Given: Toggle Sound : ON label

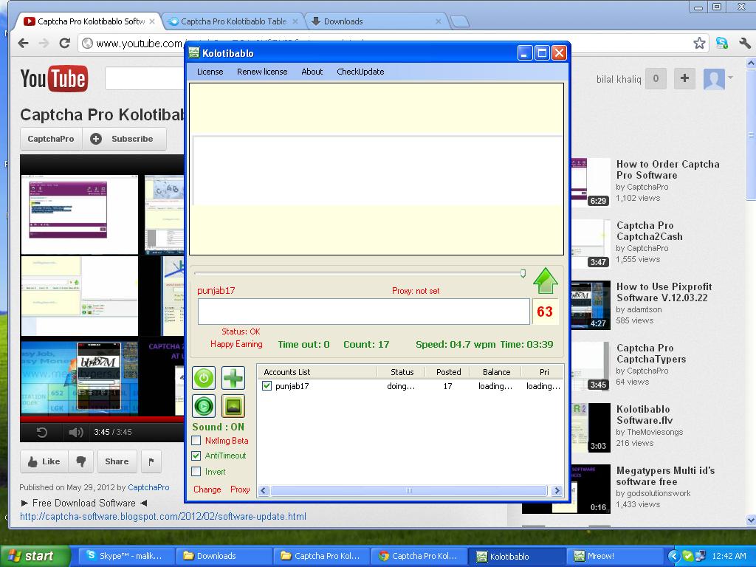Looking at the screenshot, I should point(219,427).
